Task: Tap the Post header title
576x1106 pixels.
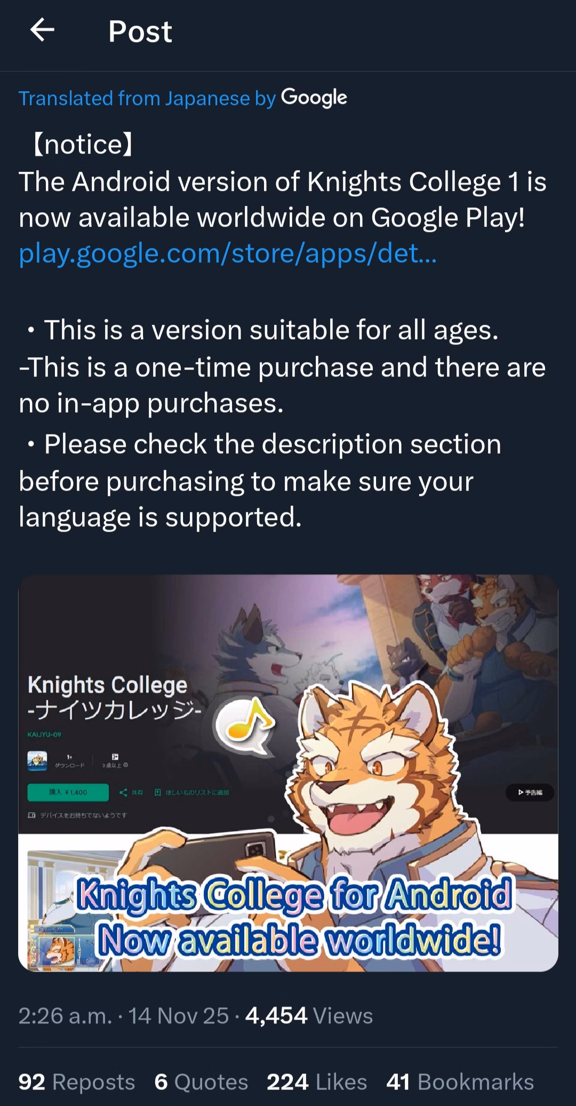Action: [x=140, y=31]
